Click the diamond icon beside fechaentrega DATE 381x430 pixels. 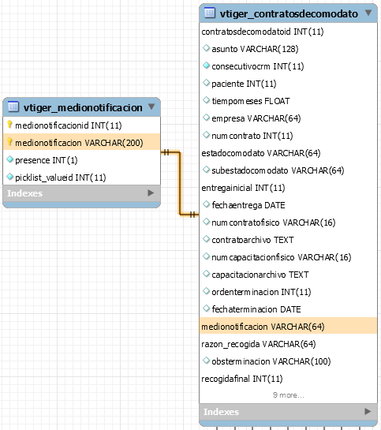(206, 204)
